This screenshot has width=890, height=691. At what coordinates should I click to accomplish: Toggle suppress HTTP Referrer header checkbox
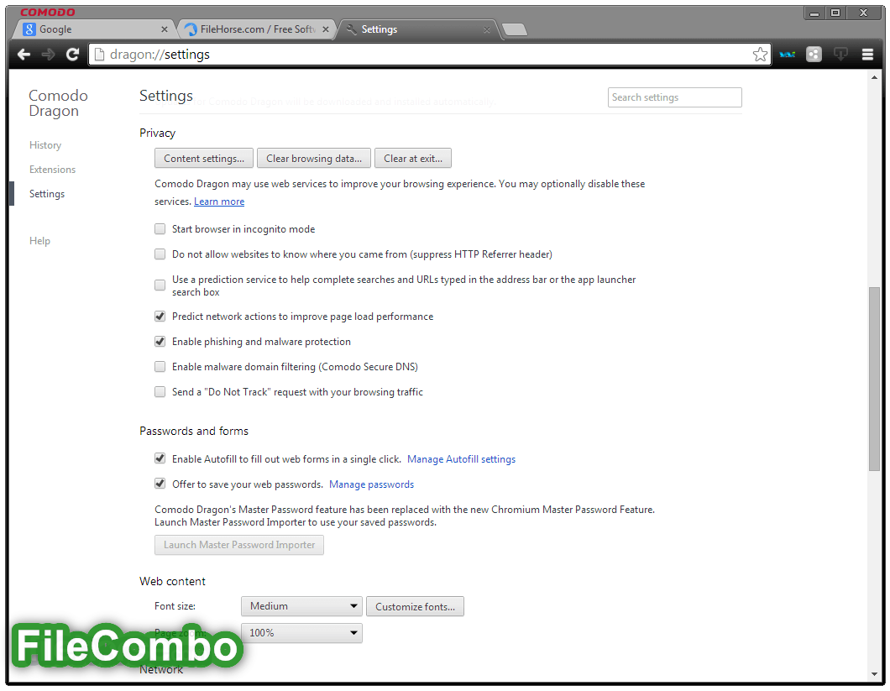[160, 254]
